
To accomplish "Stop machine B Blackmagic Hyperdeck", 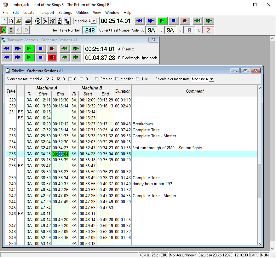I will coord(40,57).
